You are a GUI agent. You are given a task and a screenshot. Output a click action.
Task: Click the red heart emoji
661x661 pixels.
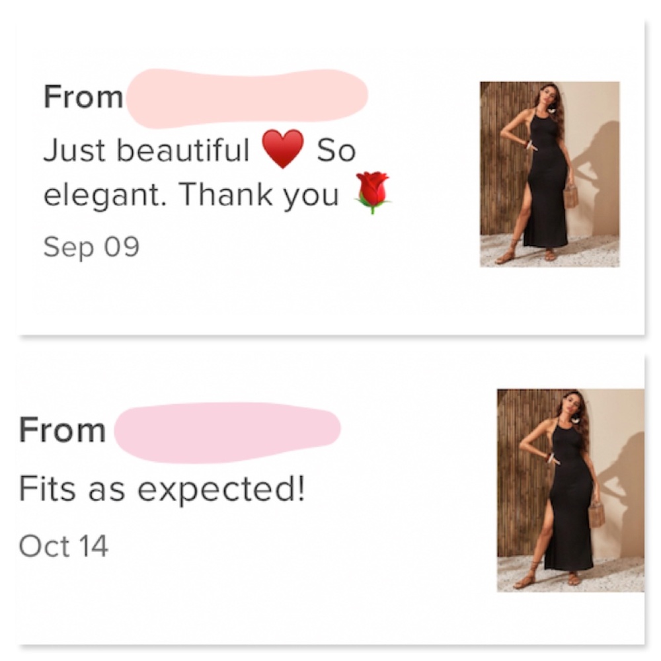pyautogui.click(x=283, y=149)
